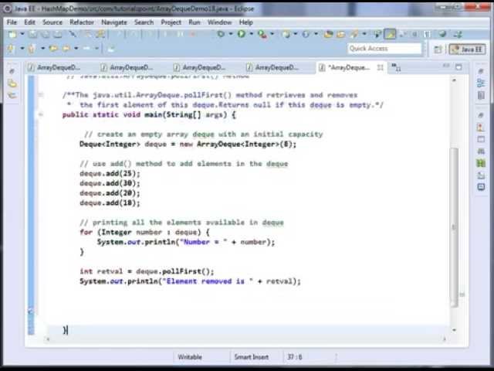Screen dimensions: 494x371
Task: Click the Run External Tools icon
Action: pos(262,34)
